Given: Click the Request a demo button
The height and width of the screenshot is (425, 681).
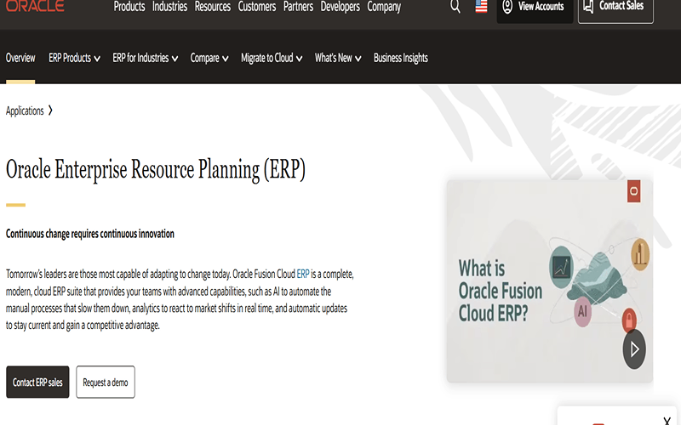Looking at the screenshot, I should click(106, 382).
